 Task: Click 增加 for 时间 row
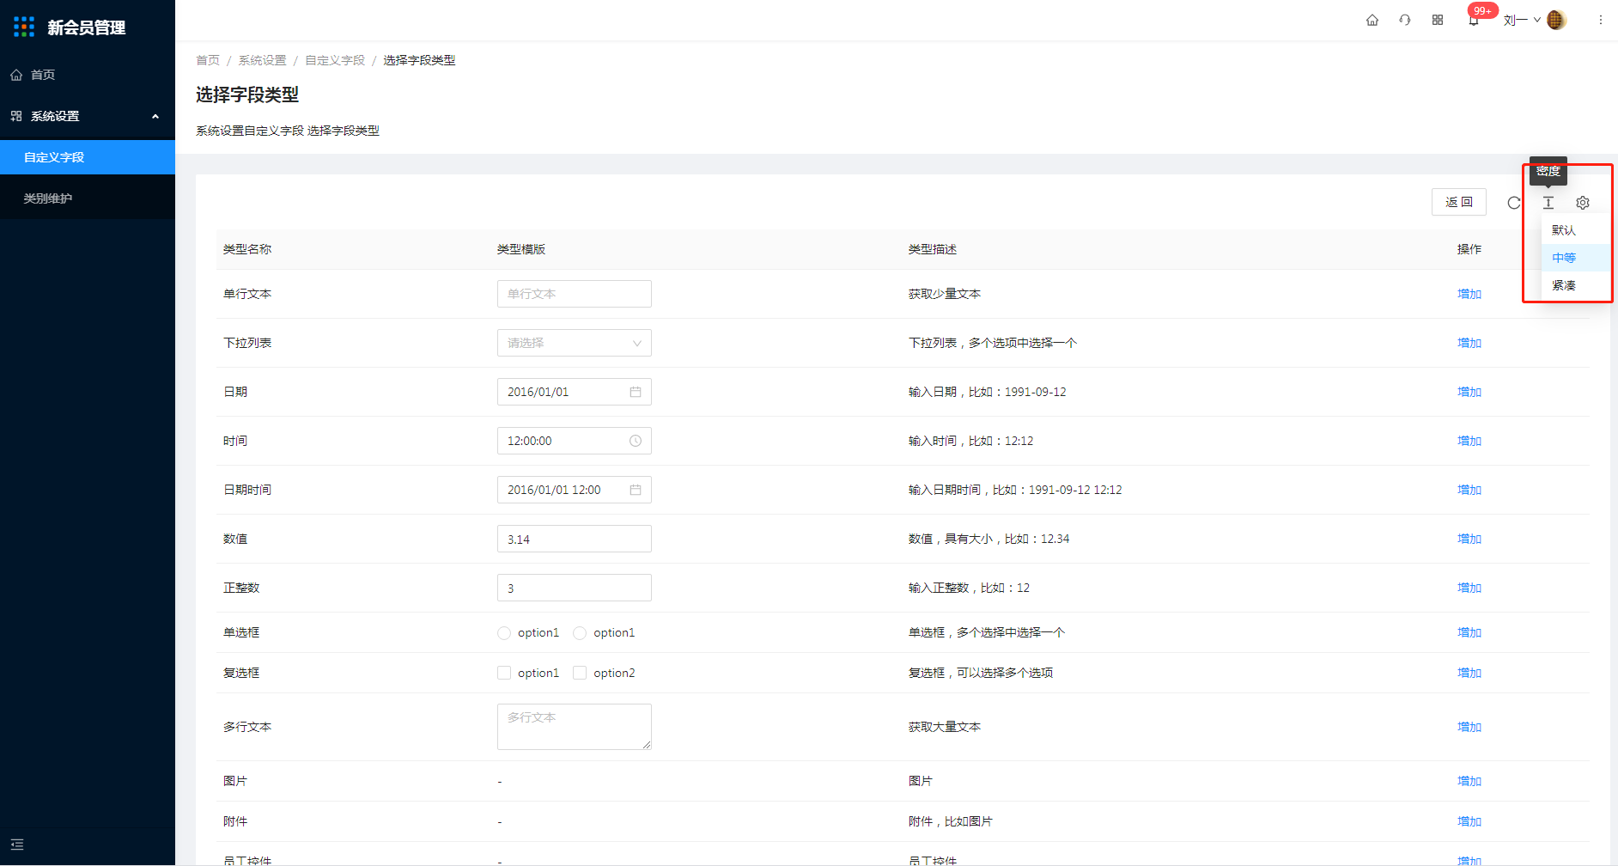(x=1469, y=441)
